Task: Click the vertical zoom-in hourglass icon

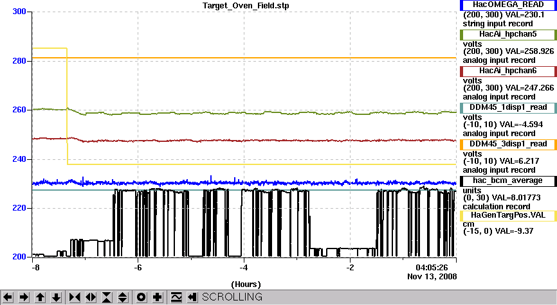Action: point(107,297)
